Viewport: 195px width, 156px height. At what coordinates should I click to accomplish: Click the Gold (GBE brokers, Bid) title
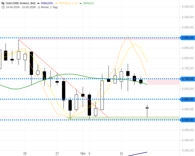(x=20, y=3)
